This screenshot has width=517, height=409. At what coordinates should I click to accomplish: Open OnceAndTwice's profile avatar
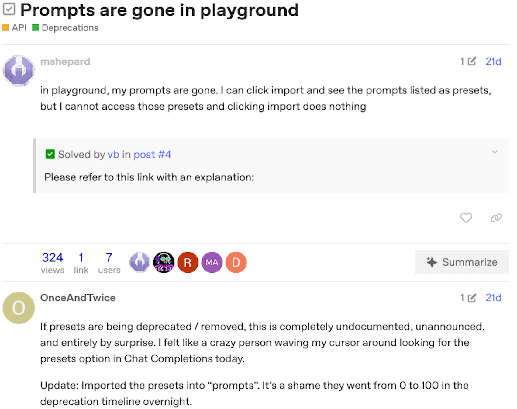point(19,308)
